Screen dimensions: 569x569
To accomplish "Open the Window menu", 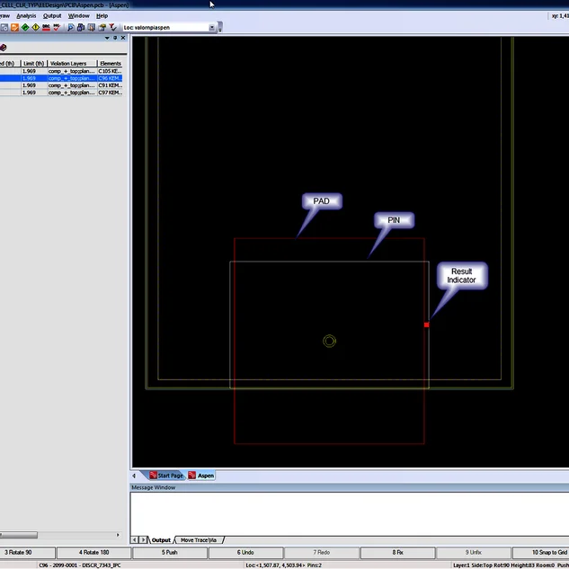I will click(78, 16).
